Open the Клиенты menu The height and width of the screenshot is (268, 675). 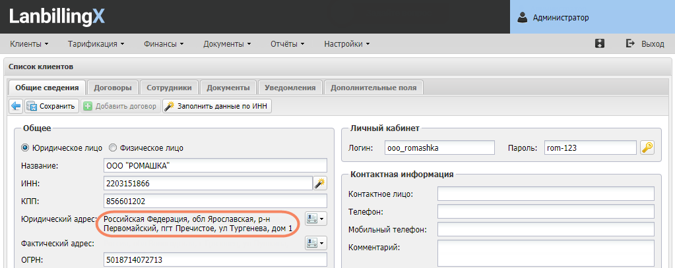click(x=29, y=44)
